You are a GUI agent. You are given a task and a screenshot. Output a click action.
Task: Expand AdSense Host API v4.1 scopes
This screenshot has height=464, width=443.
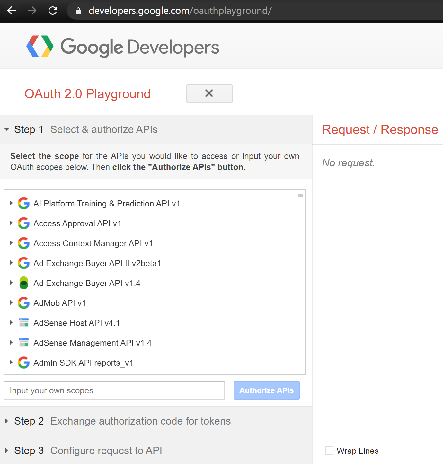(11, 322)
